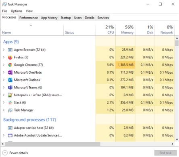Image resolution: width=179 pixels, height=157 pixels.
Task: Open the File menu
Action: (x=4, y=11)
